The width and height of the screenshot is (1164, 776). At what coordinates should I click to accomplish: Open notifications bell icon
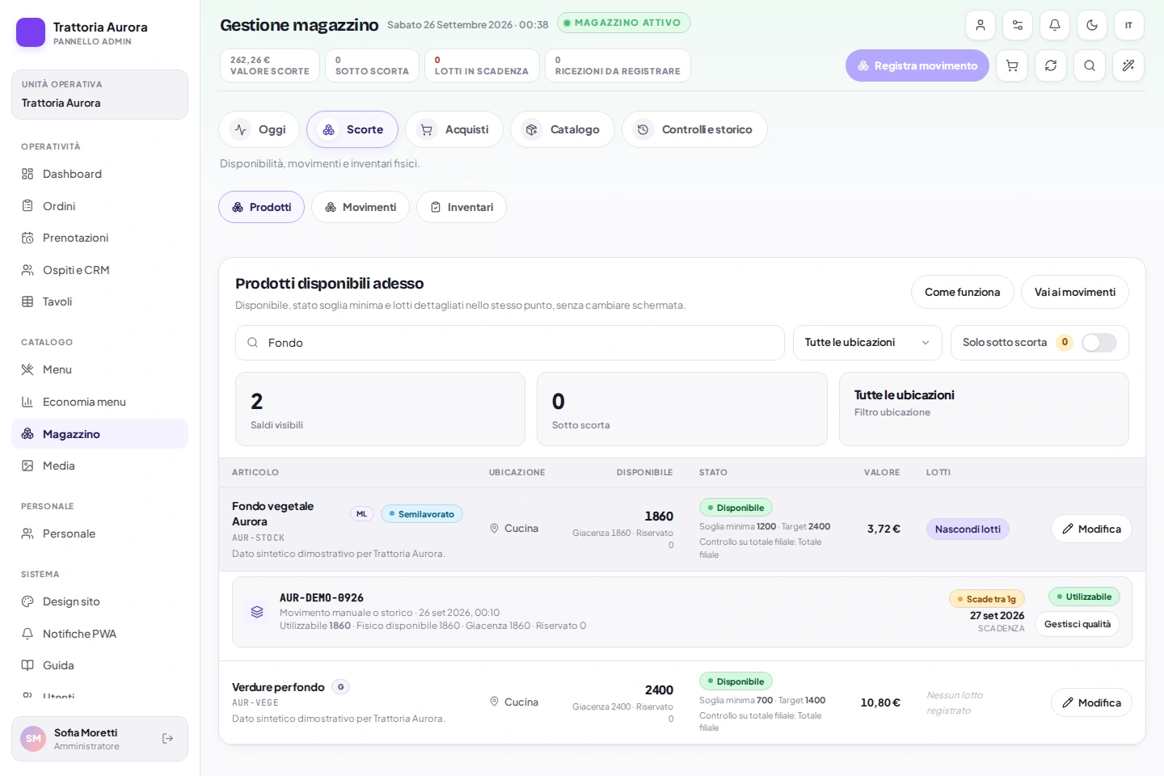pos(1055,25)
